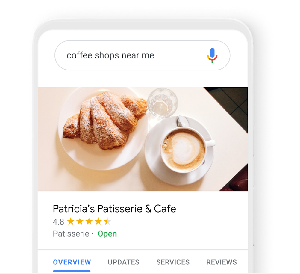The image size is (300, 274).
Task: Click the green Open status label
Action: coord(107,234)
